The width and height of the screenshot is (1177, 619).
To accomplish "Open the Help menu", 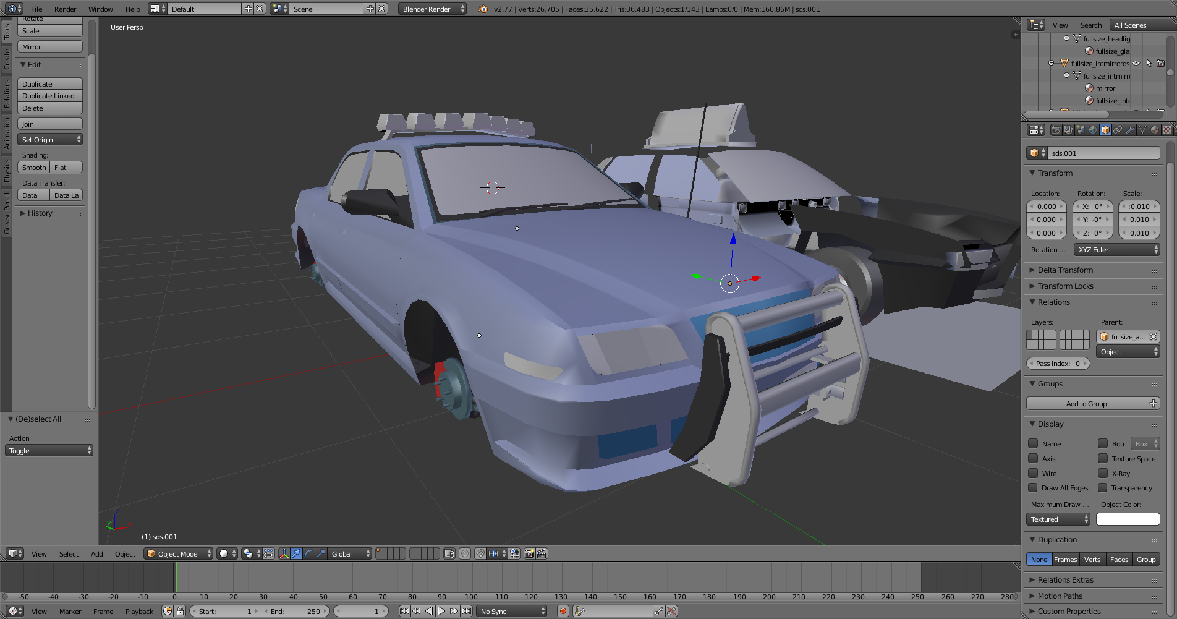I will coord(132,9).
